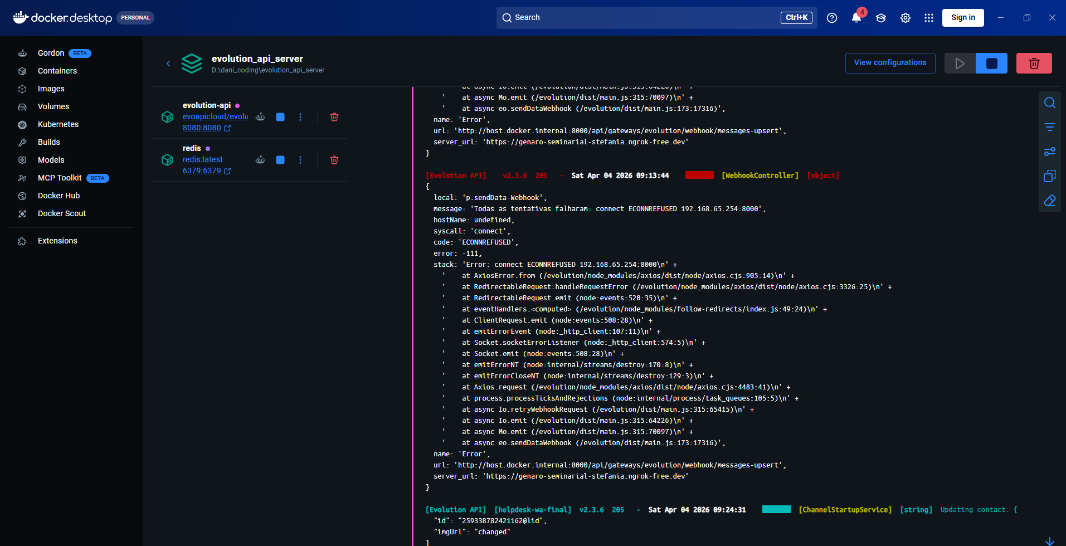The height and width of the screenshot is (546, 1066).
Task: Open the redis container options menu
Action: pyautogui.click(x=300, y=160)
